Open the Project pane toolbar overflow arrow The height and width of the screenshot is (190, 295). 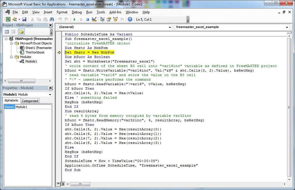pos(51,32)
